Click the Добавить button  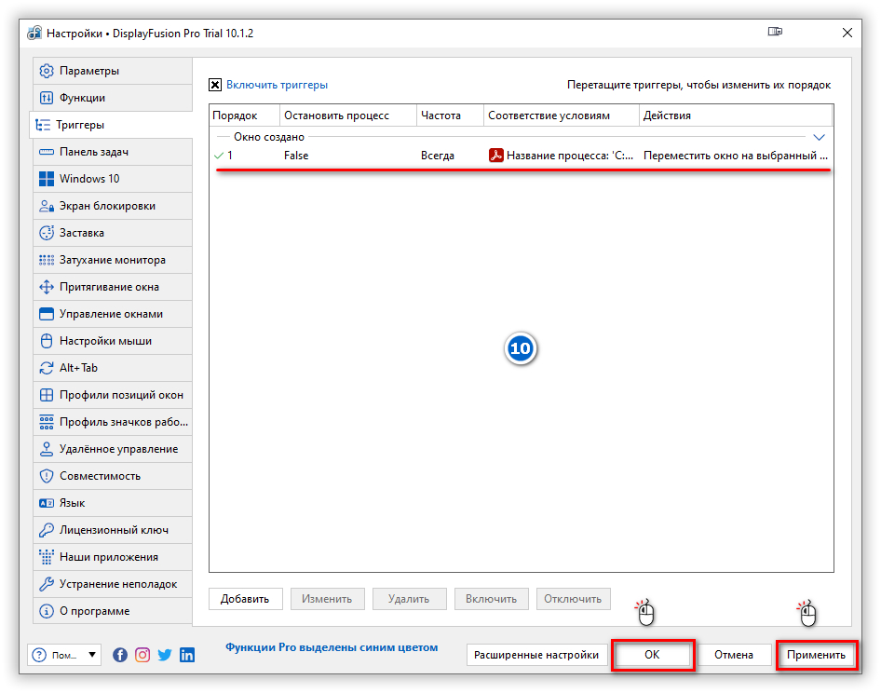coord(246,599)
